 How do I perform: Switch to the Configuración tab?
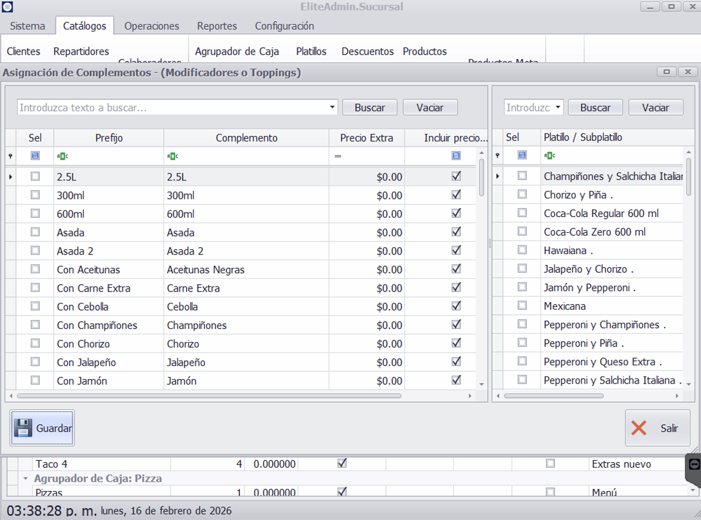(284, 26)
